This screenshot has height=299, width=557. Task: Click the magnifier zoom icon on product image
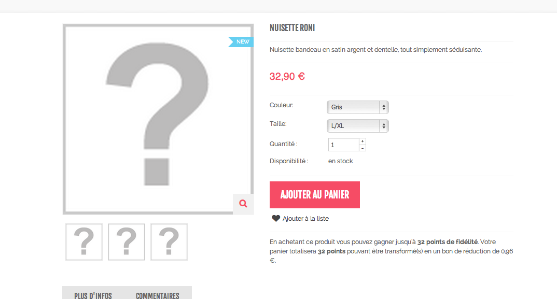pyautogui.click(x=243, y=204)
